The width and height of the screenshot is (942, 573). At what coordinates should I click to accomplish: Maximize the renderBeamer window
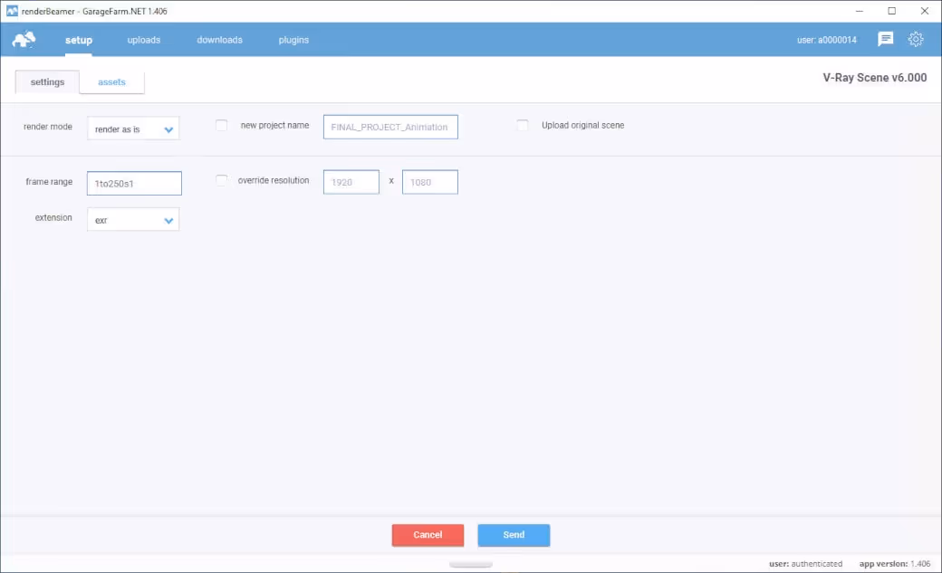point(891,11)
